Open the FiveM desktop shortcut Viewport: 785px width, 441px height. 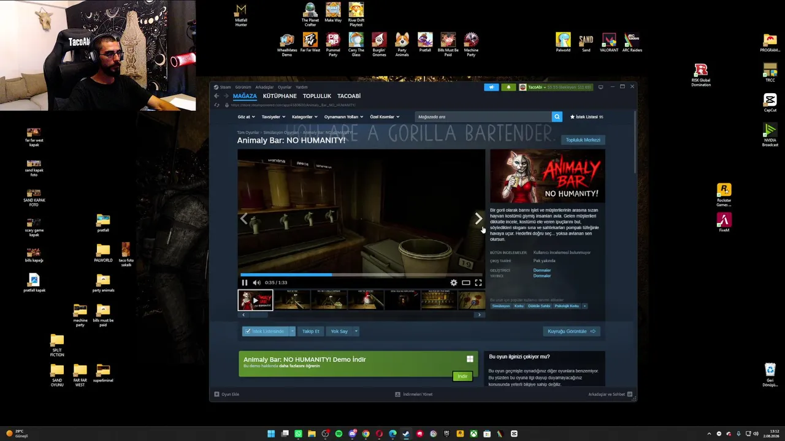coord(724,222)
